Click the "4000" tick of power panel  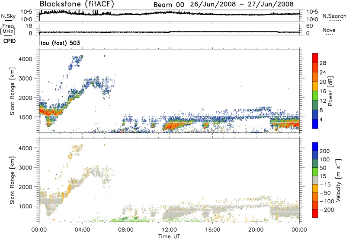pyautogui.click(x=26, y=59)
